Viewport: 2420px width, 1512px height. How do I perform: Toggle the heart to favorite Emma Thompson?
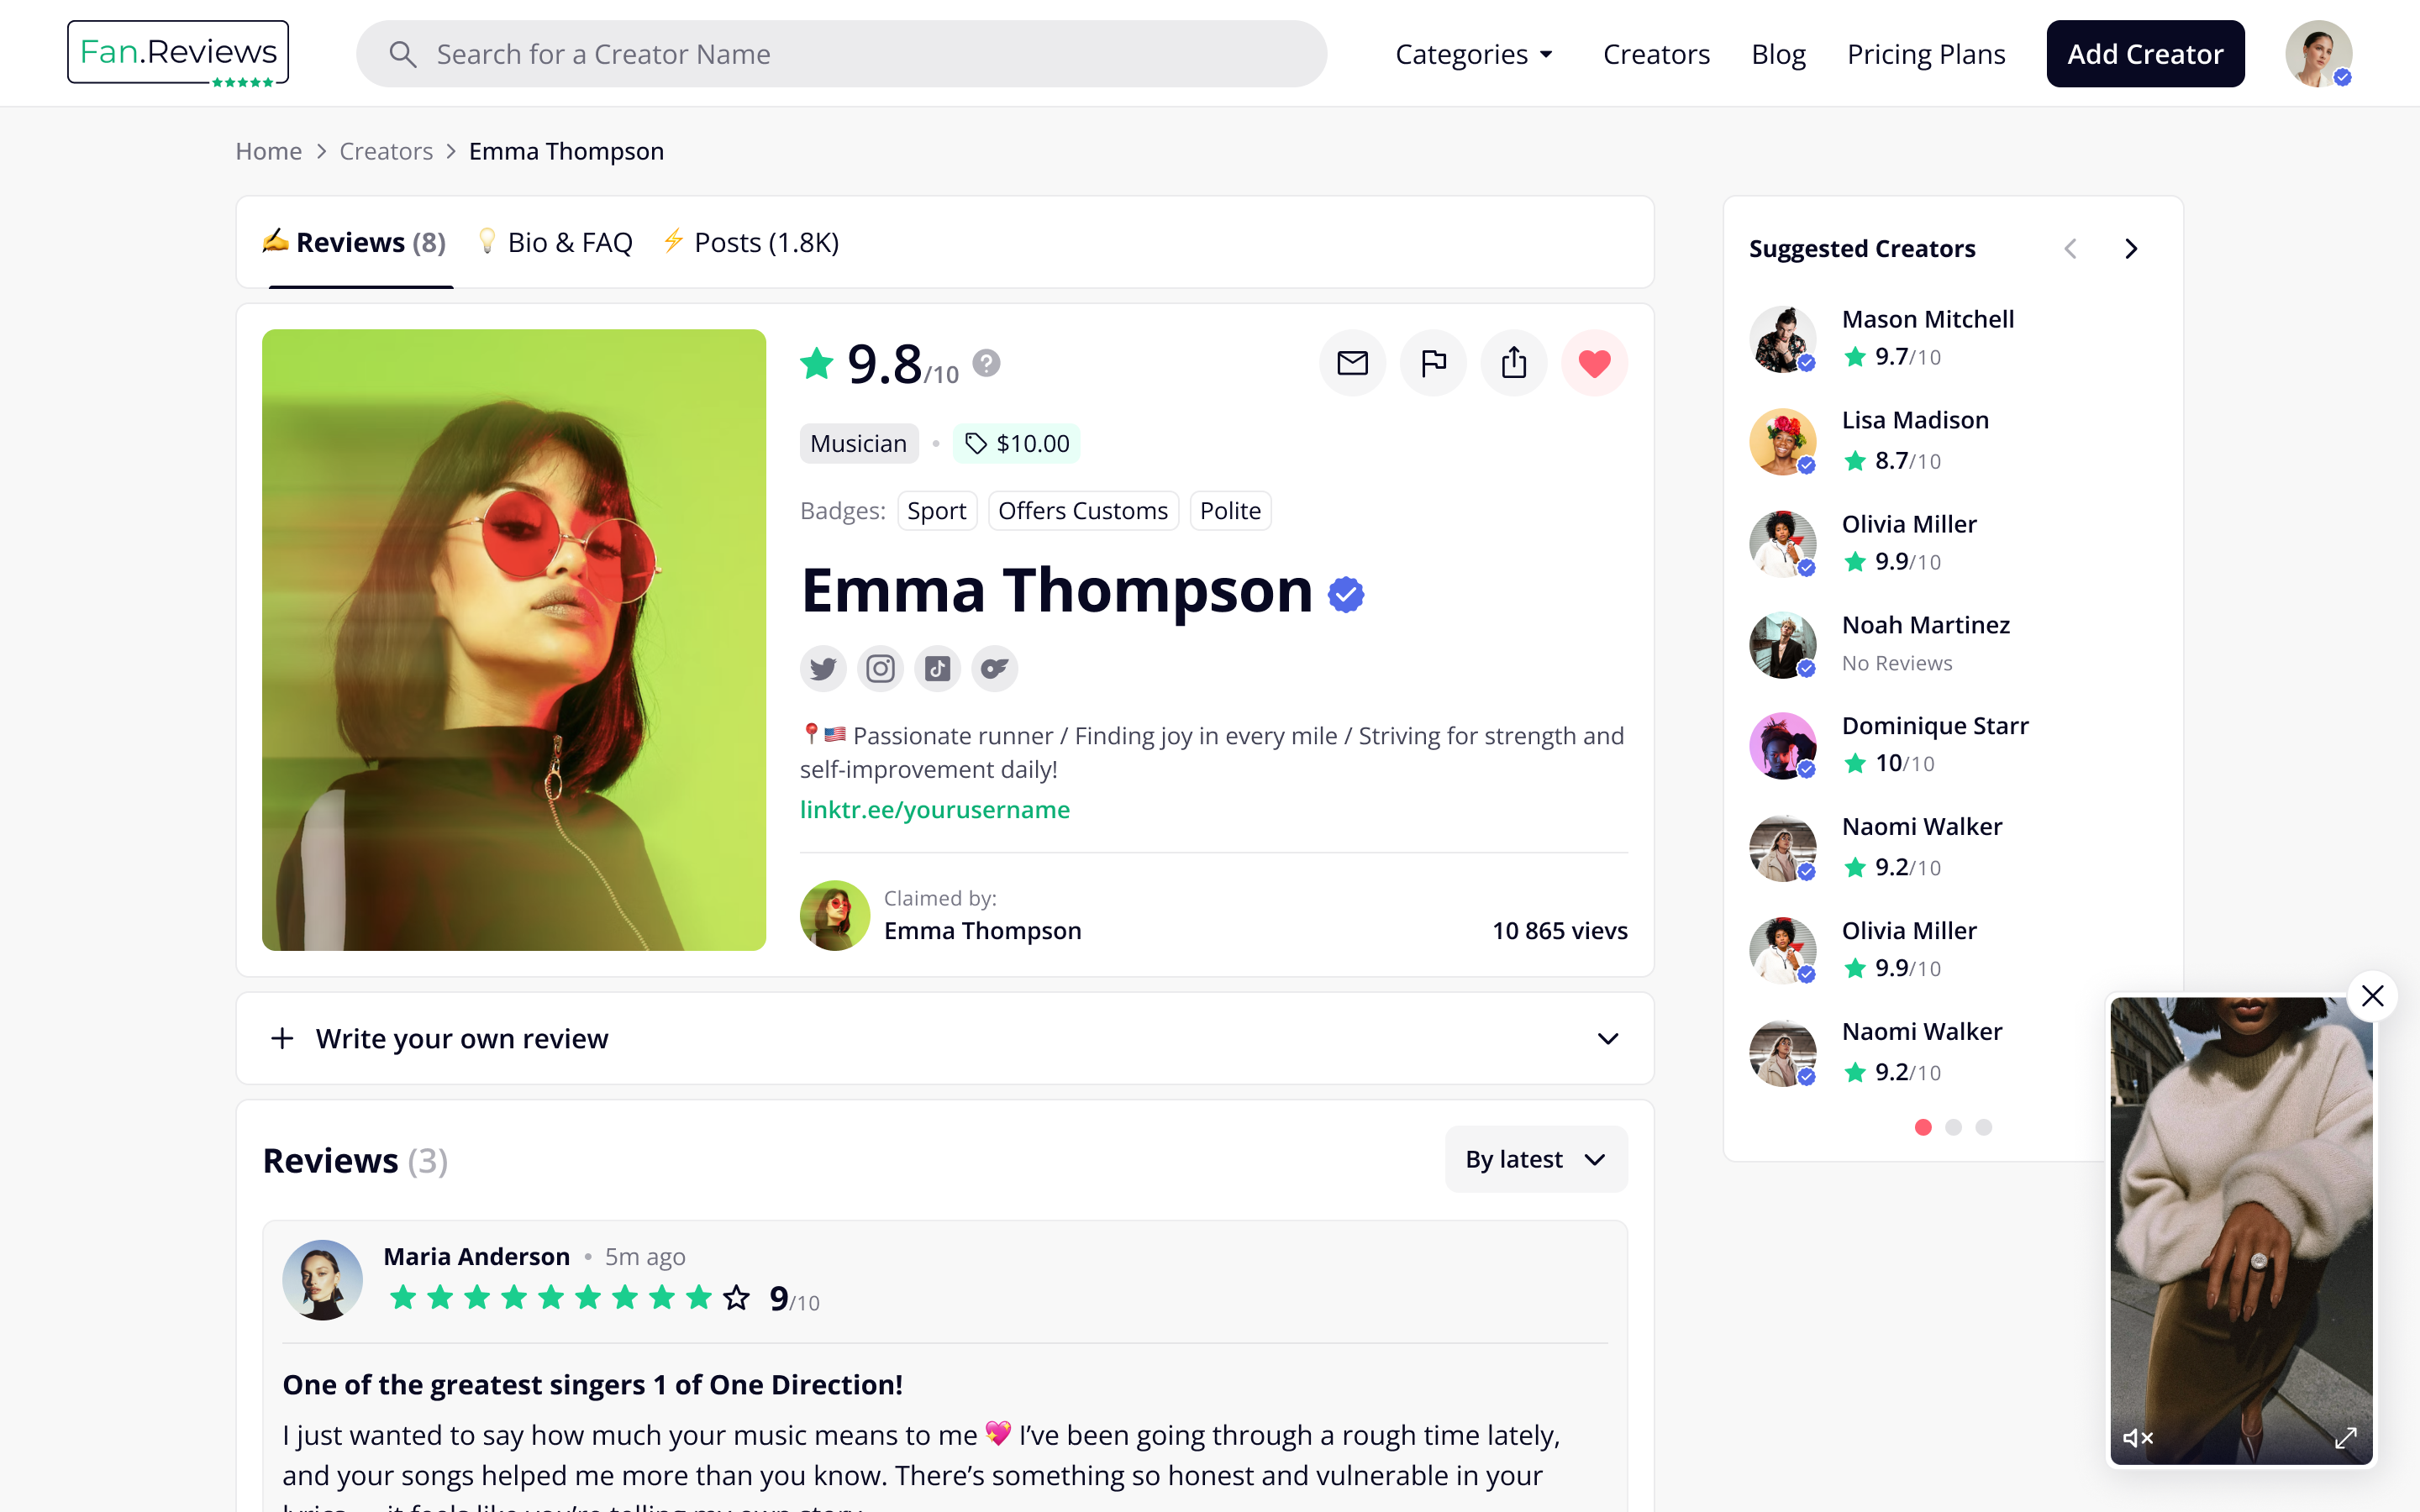[1595, 362]
